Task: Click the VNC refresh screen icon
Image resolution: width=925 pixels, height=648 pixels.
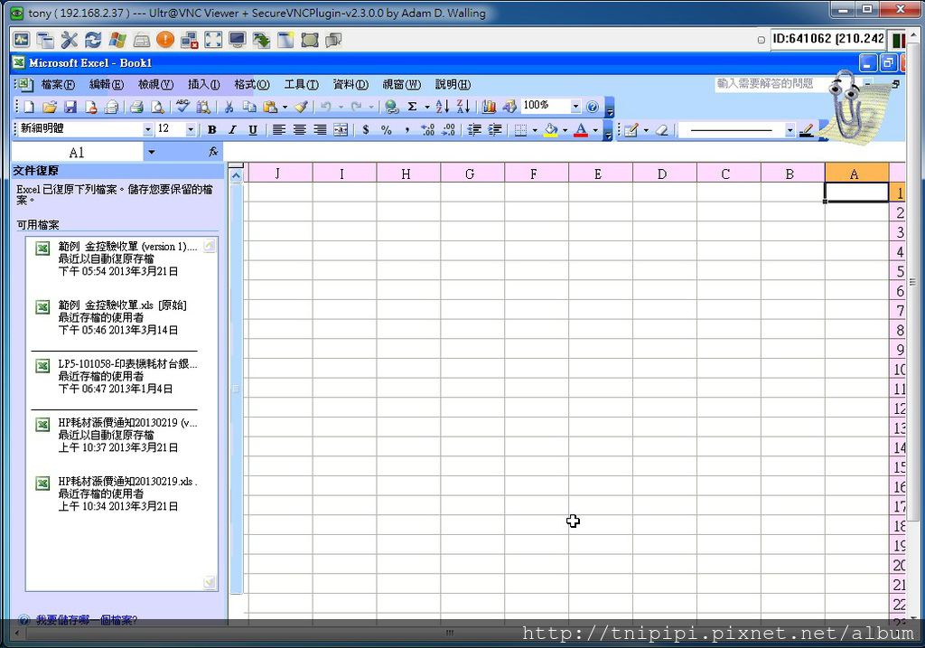Action: click(x=93, y=40)
